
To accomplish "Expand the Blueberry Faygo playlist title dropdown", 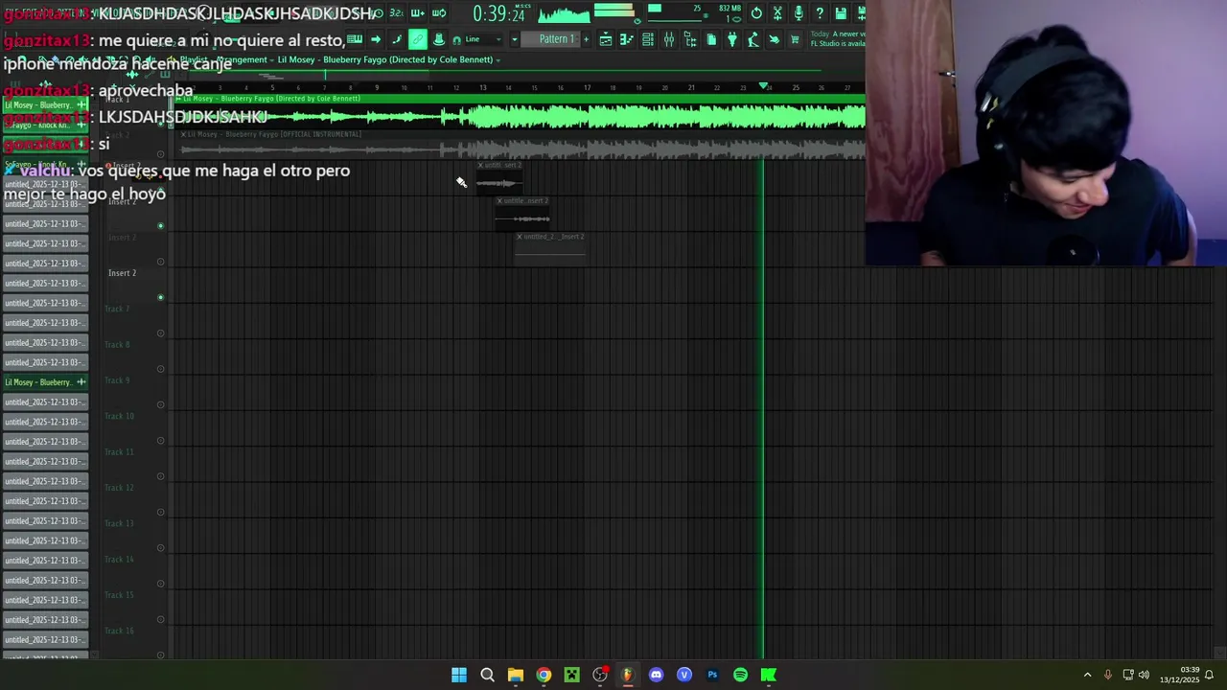I will [x=498, y=60].
